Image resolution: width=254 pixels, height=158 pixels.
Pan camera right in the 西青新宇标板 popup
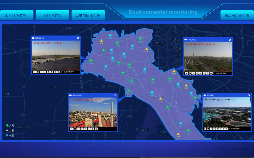(89, 129)
